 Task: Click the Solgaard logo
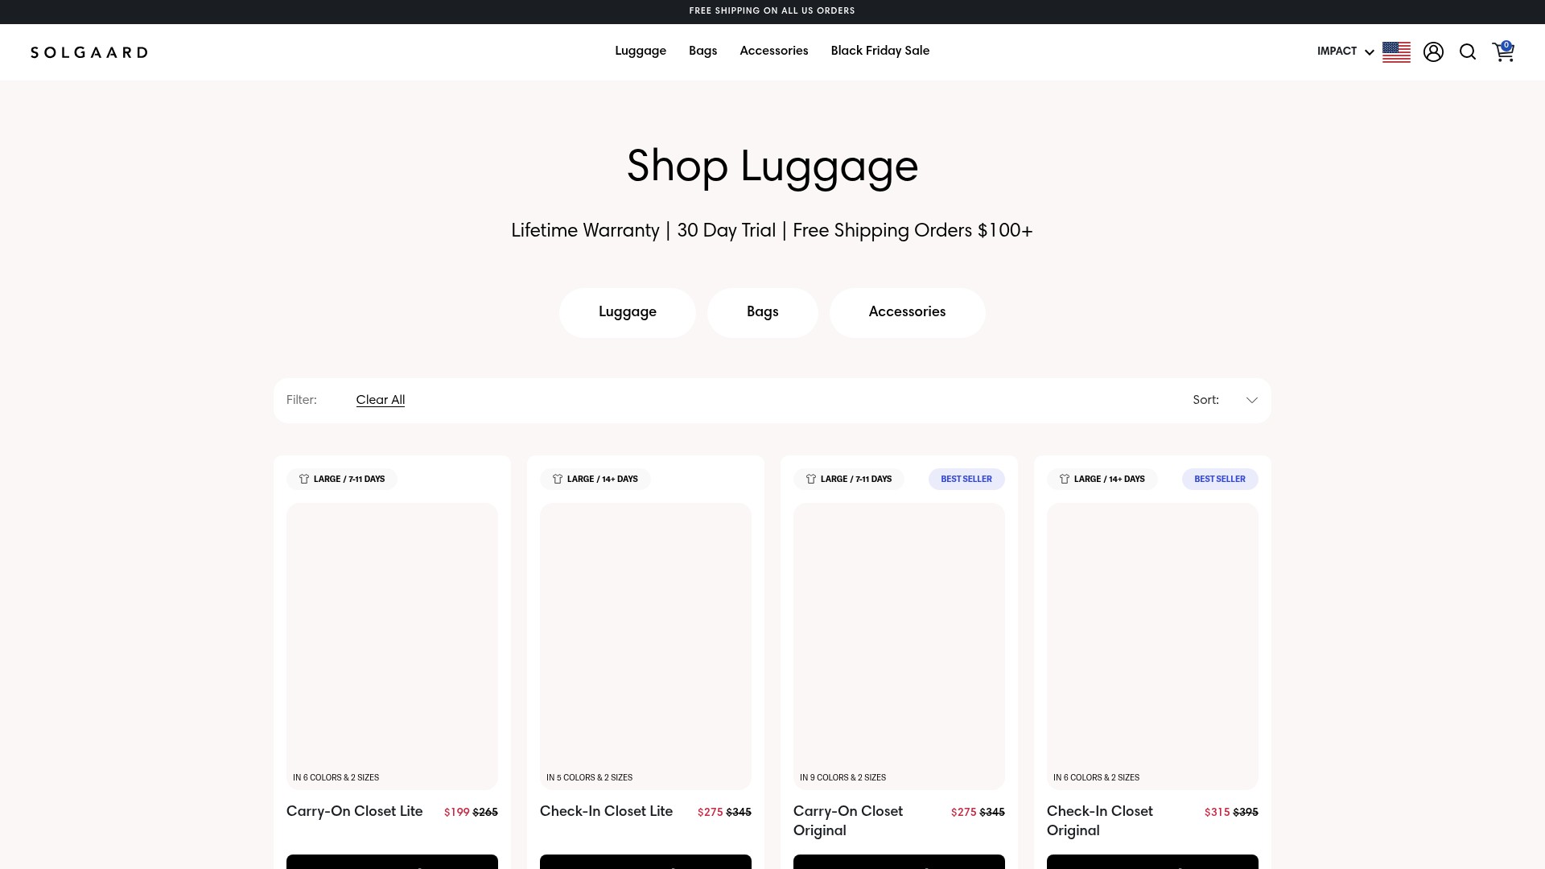coord(89,52)
